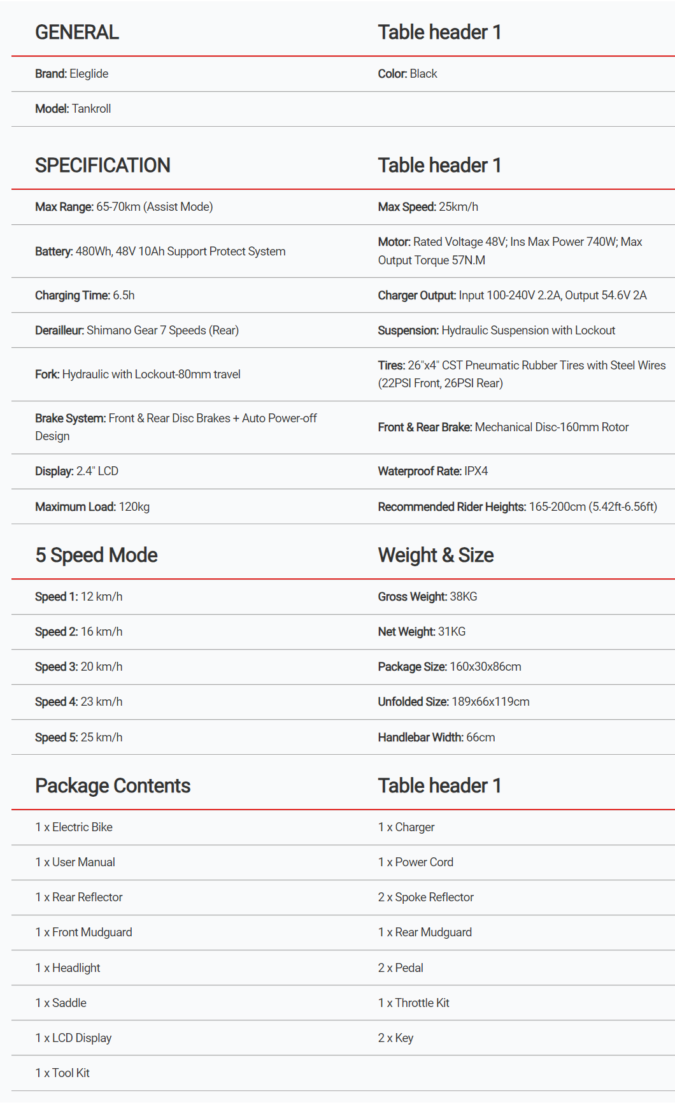Click the Max Range specification row
The width and height of the screenshot is (675, 1107).
(x=124, y=207)
